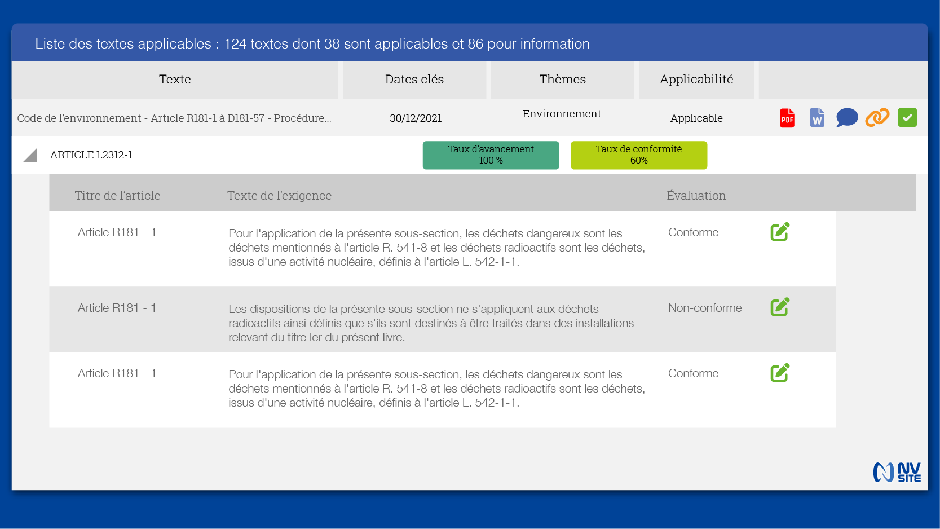Edit evaluation of last Conforme requirement
The image size is (940, 529).
coord(780,373)
